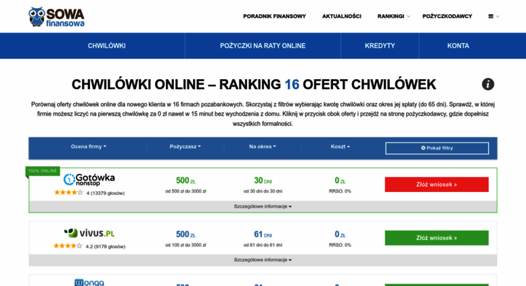Click the Chwilówki Online ranking heading

(x=254, y=85)
